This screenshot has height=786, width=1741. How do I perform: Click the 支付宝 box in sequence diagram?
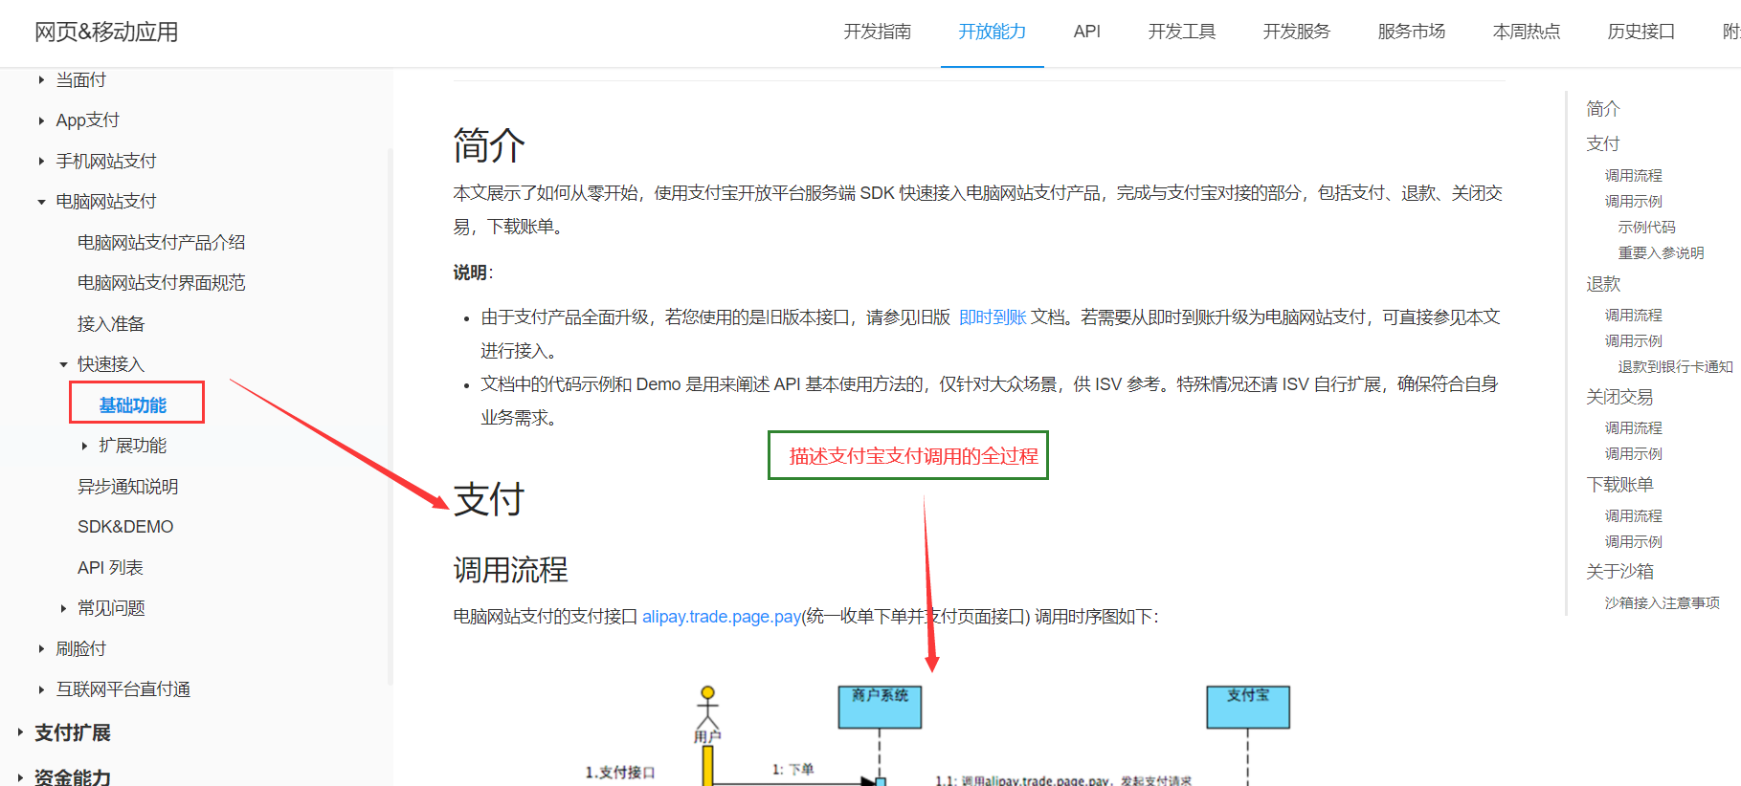(1248, 707)
